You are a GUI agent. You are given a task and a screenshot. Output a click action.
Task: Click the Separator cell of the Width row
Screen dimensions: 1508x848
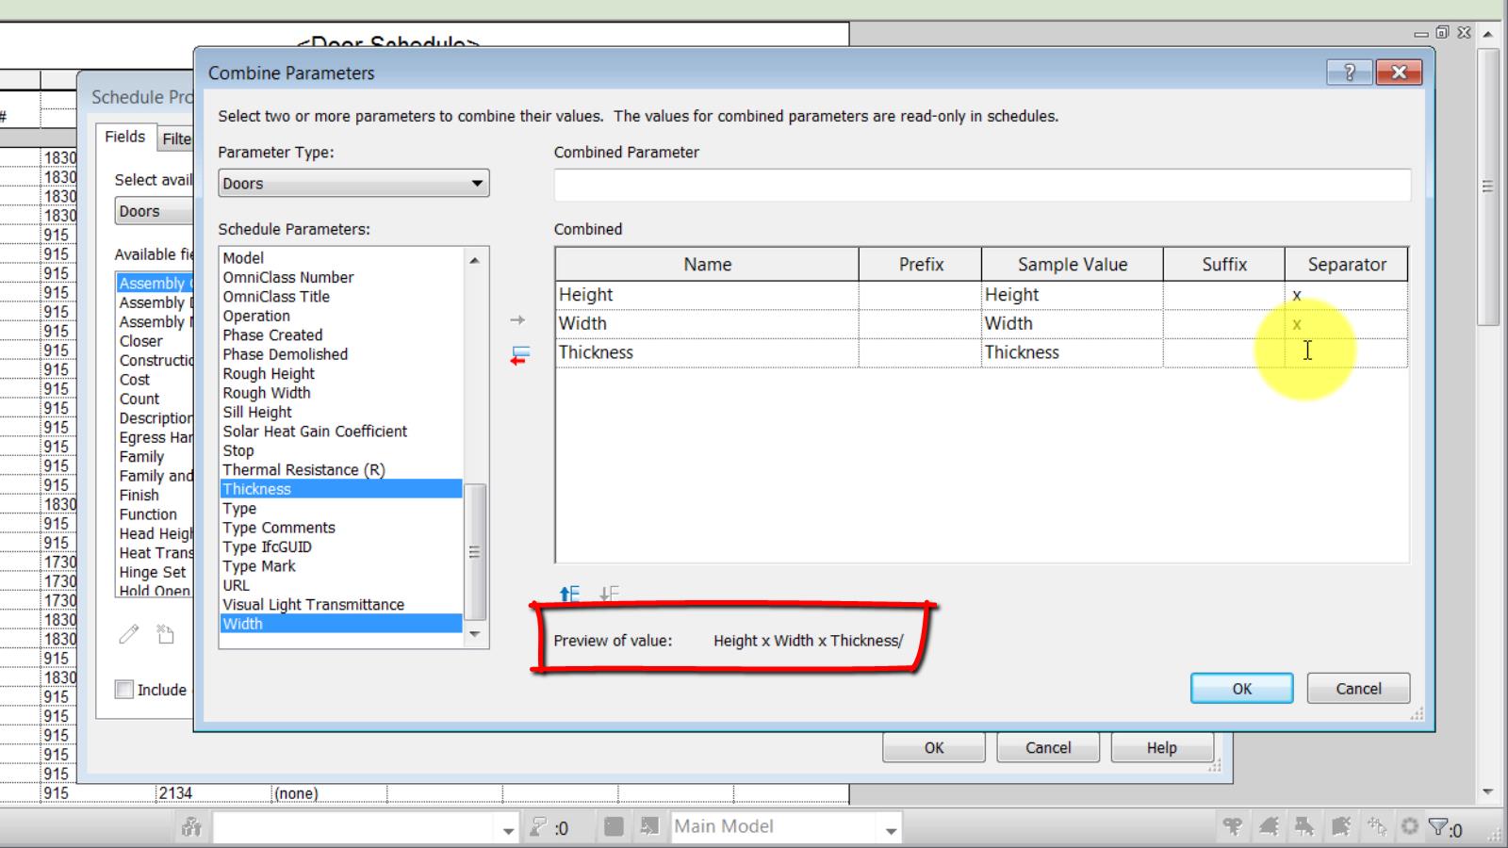(x=1346, y=324)
